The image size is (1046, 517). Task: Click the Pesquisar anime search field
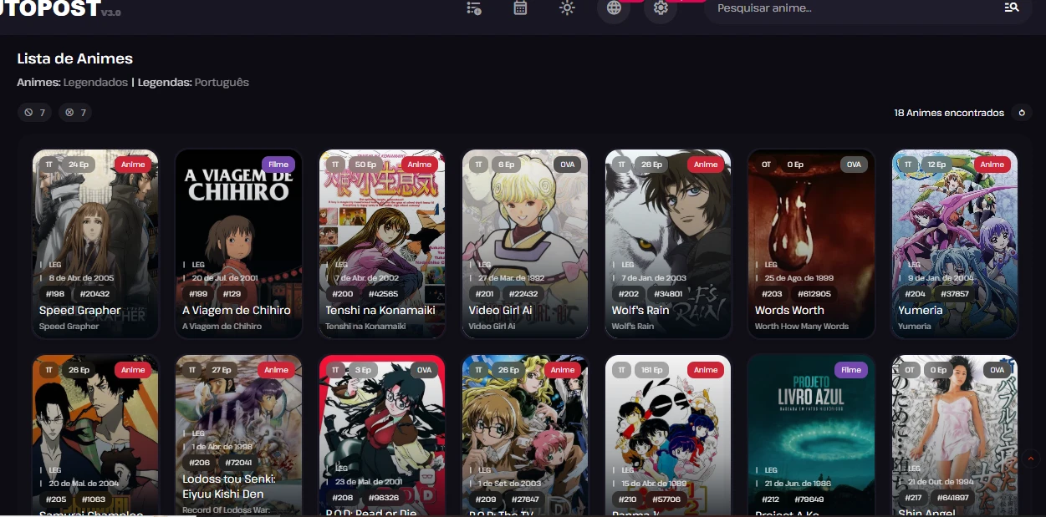tap(853, 8)
